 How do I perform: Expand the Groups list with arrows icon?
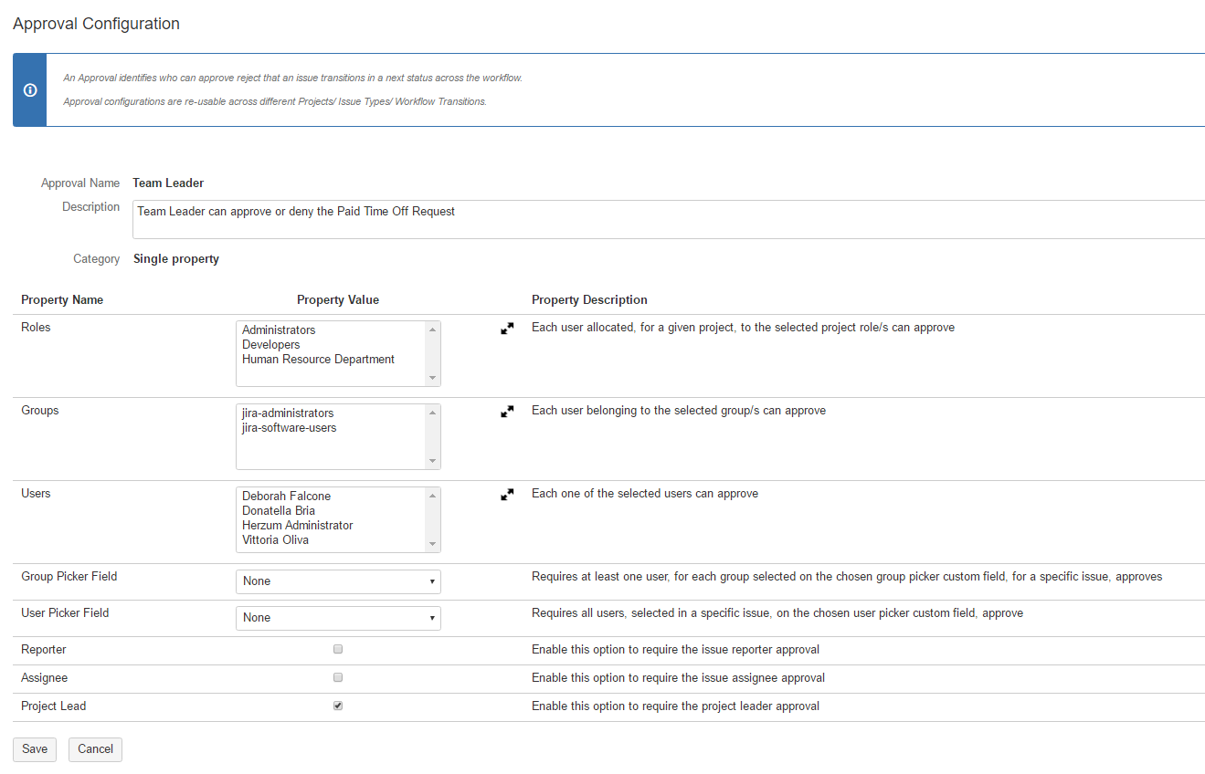point(507,412)
